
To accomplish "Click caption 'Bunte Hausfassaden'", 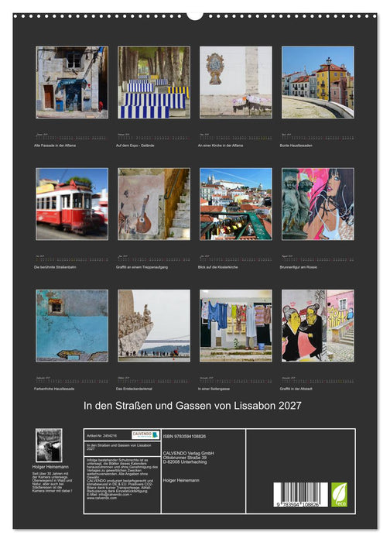I will (296, 146).
